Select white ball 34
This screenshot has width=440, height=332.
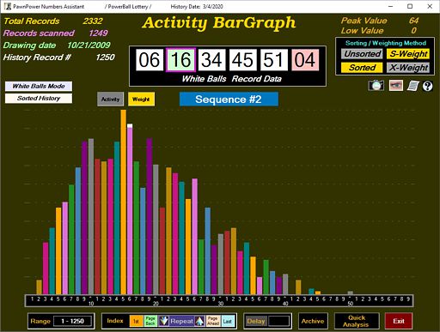click(212, 60)
